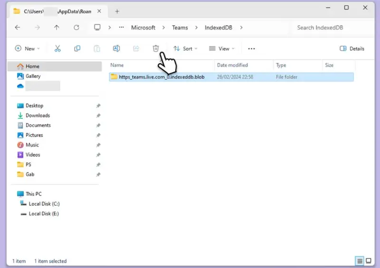Image resolution: width=380 pixels, height=268 pixels.
Task: Maximize the File Explorer window
Action: click(x=347, y=8)
